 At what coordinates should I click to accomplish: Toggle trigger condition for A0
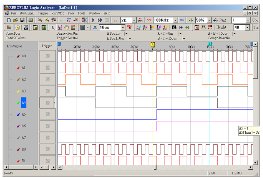pos(48,56)
